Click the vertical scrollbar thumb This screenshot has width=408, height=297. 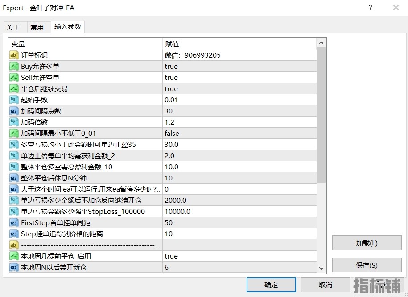pos(321,115)
